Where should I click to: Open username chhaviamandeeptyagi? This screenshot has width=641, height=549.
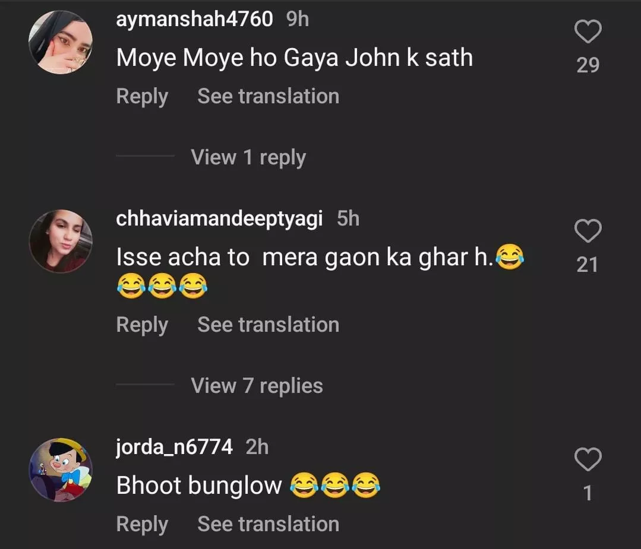tap(219, 218)
